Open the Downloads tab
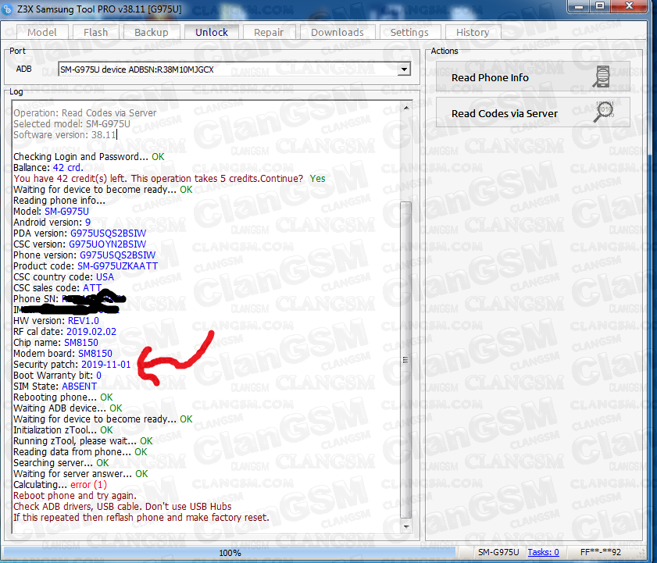The width and height of the screenshot is (657, 563). click(337, 32)
